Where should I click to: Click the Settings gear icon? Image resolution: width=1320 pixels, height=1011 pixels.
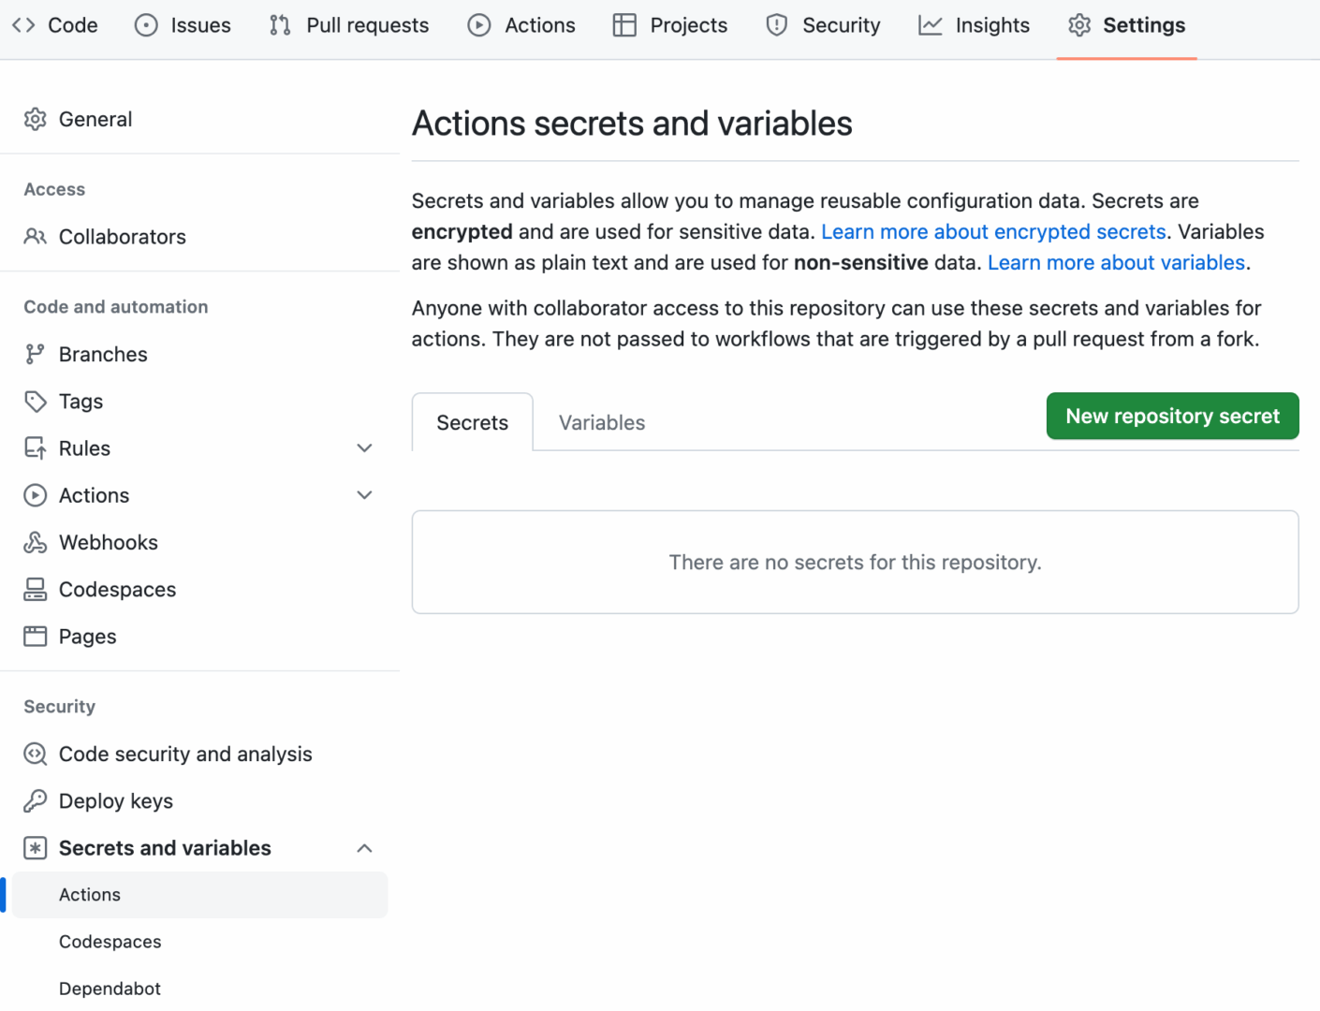(1078, 25)
